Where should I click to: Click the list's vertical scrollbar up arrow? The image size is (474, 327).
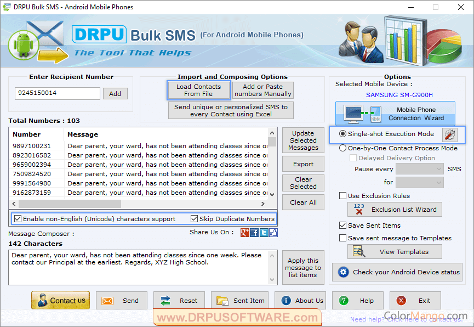click(272, 133)
